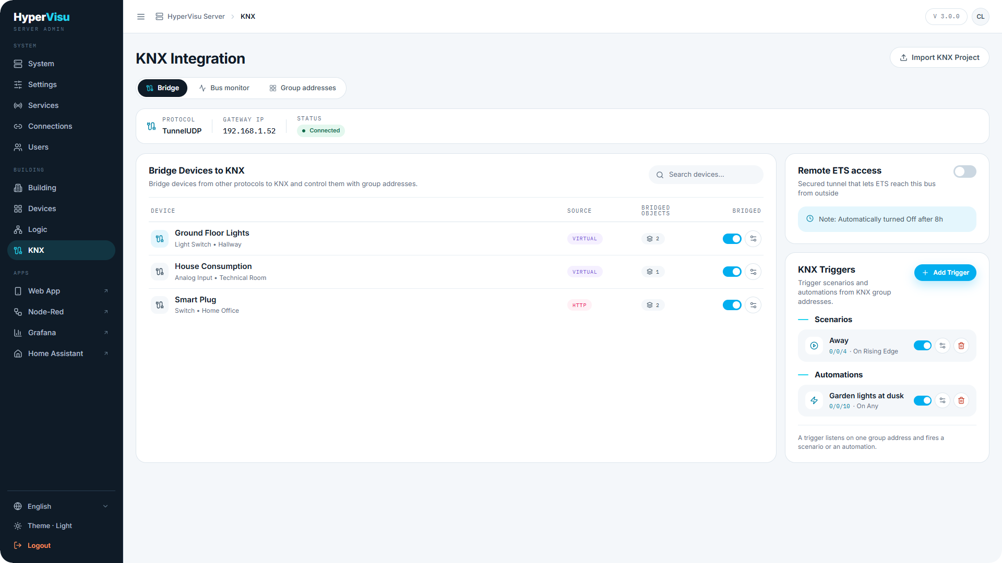Open settings for House Consumption row
1002x563 pixels.
click(753, 272)
